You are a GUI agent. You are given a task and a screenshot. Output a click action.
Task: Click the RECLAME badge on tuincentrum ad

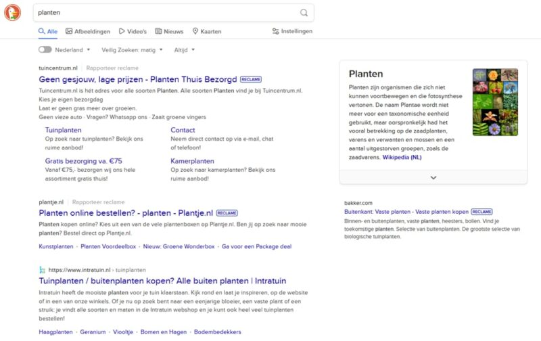point(251,79)
